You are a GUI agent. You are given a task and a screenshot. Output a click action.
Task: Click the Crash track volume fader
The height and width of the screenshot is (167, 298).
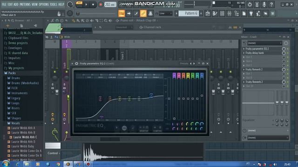[68, 97]
